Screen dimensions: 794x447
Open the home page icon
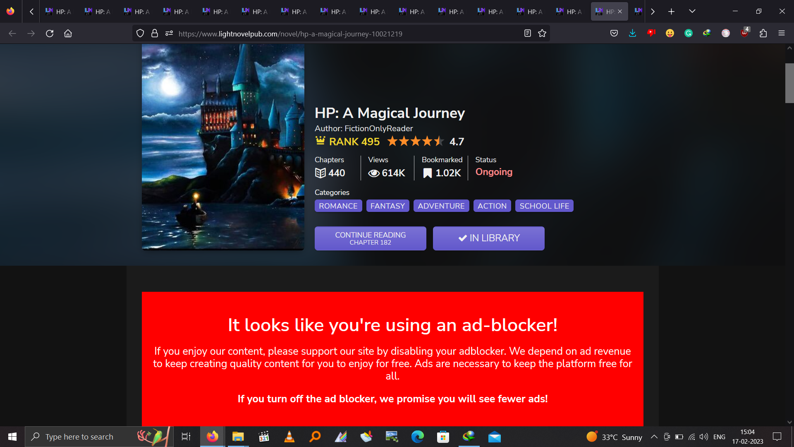coord(68,34)
